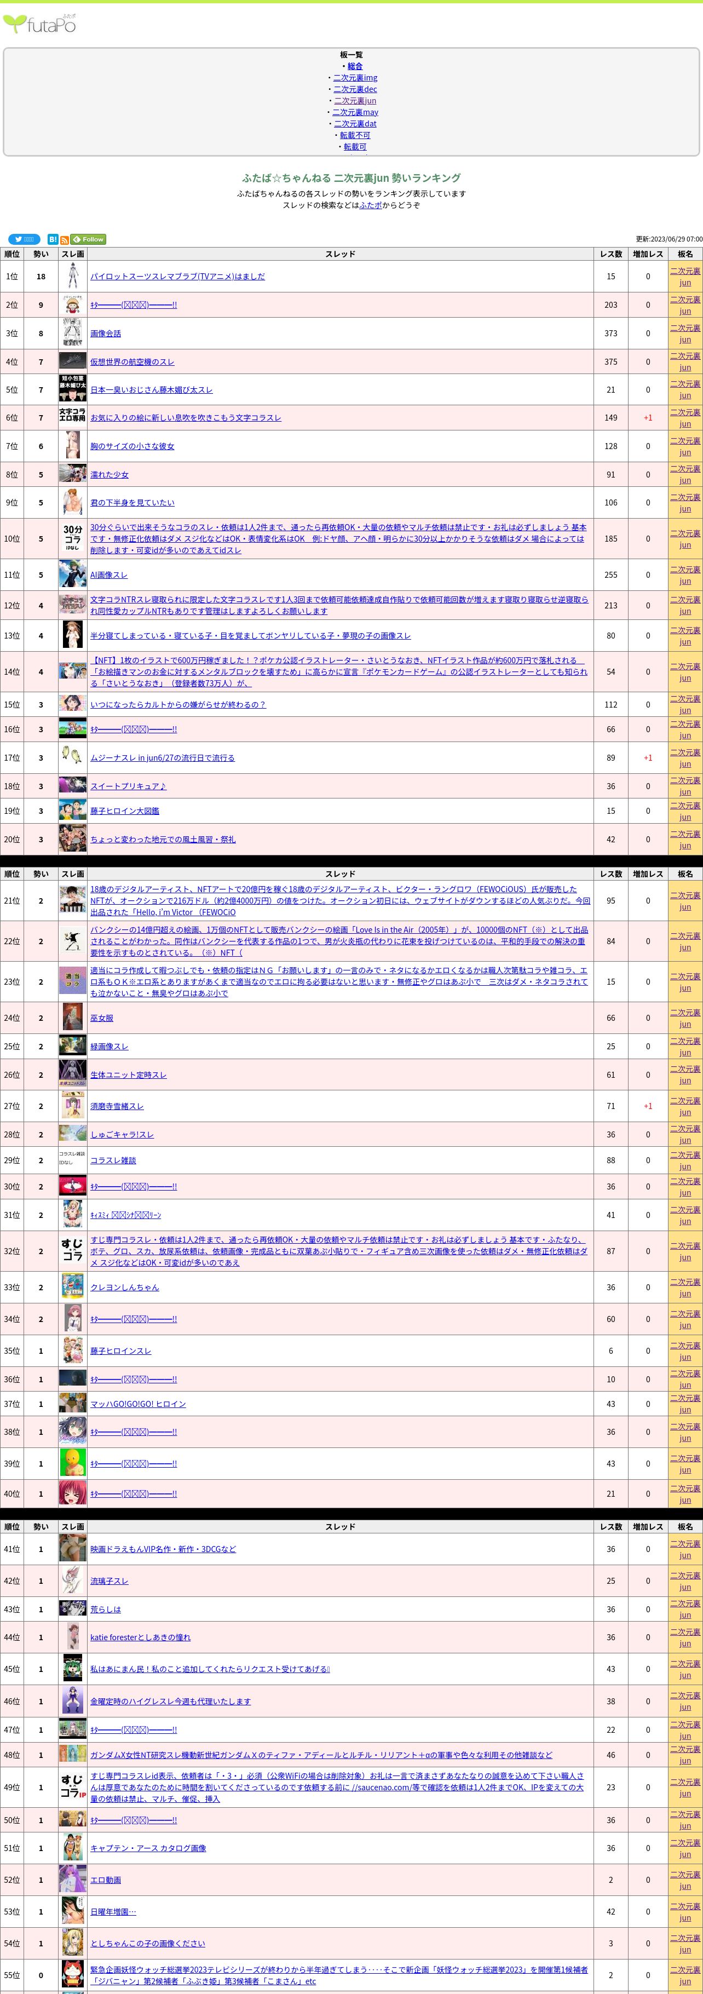Open thread スイートプリキュア♪
This screenshot has width=703, height=1994.
tap(129, 786)
